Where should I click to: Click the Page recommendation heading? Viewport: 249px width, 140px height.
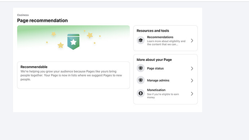pos(42,21)
